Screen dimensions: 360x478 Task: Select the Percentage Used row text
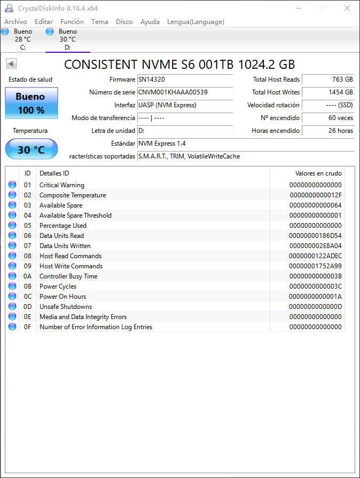tap(63, 226)
